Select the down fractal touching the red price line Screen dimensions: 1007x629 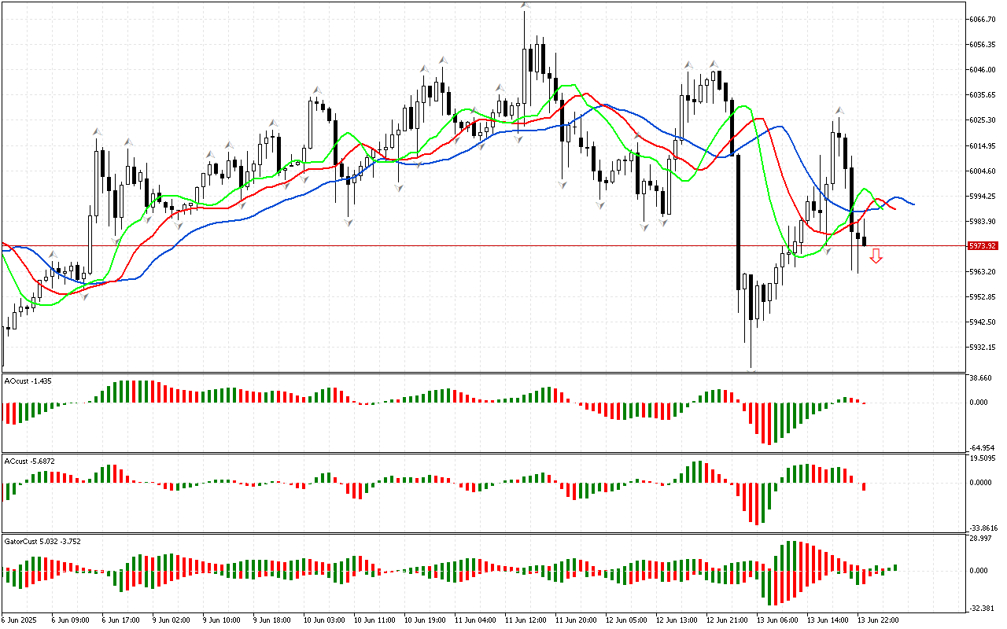(x=827, y=251)
